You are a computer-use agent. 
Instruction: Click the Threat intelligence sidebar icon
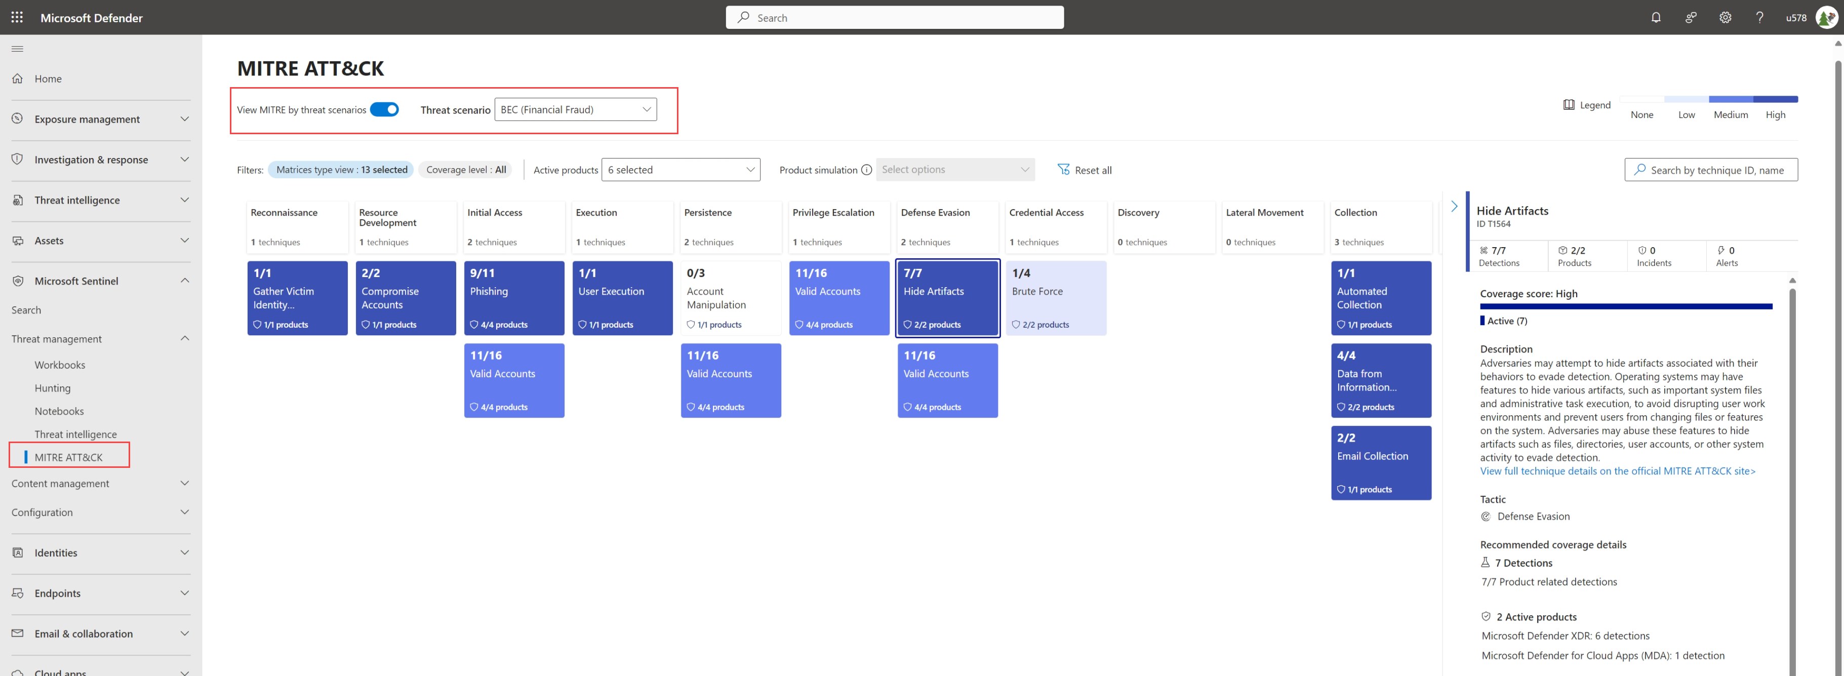pyautogui.click(x=19, y=198)
